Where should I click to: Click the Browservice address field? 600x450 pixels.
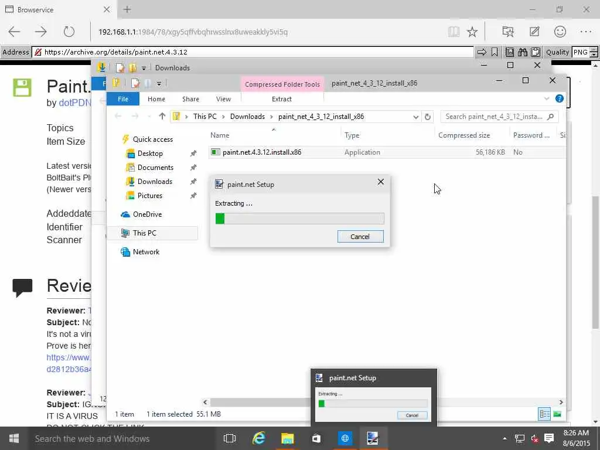pos(253,52)
